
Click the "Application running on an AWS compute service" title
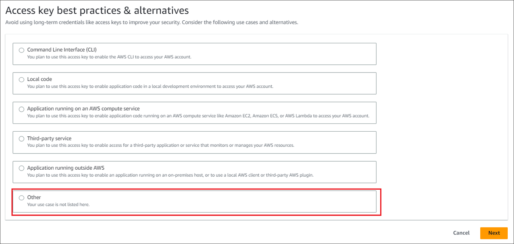click(x=83, y=109)
